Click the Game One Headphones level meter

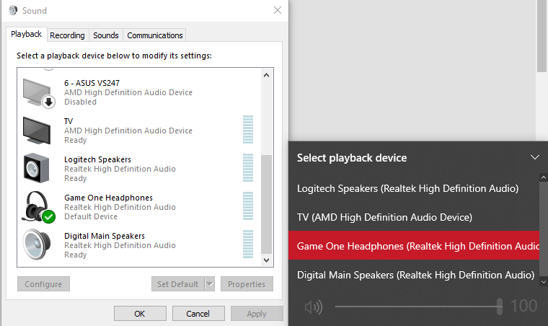[x=248, y=206]
